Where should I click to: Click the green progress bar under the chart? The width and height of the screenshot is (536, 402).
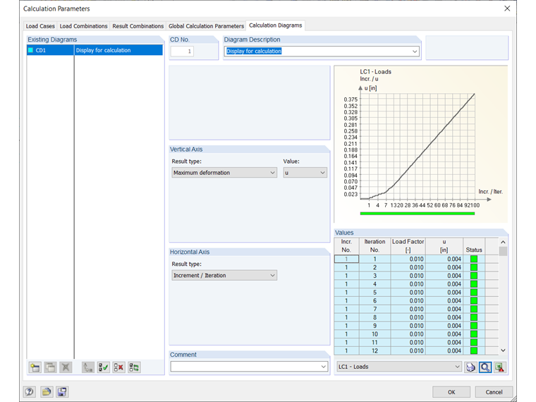tap(418, 214)
